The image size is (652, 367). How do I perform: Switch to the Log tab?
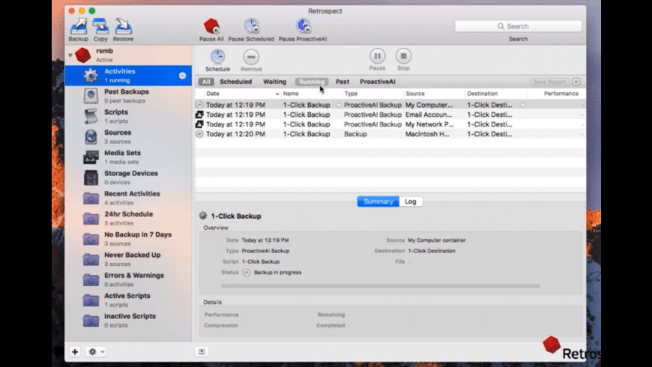411,201
